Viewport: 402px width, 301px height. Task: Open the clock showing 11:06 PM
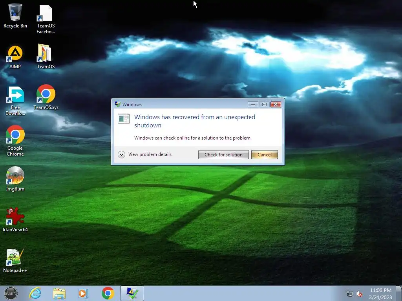click(381, 294)
